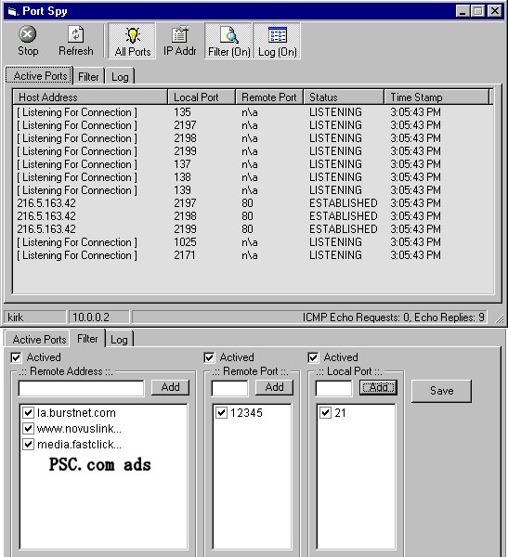Select the 216.5.163.42 row with port 2197

point(254,203)
